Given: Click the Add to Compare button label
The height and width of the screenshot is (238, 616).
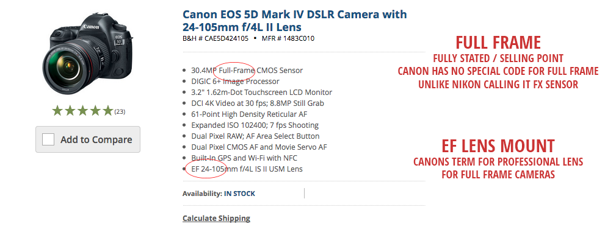Looking at the screenshot, I should (96, 140).
